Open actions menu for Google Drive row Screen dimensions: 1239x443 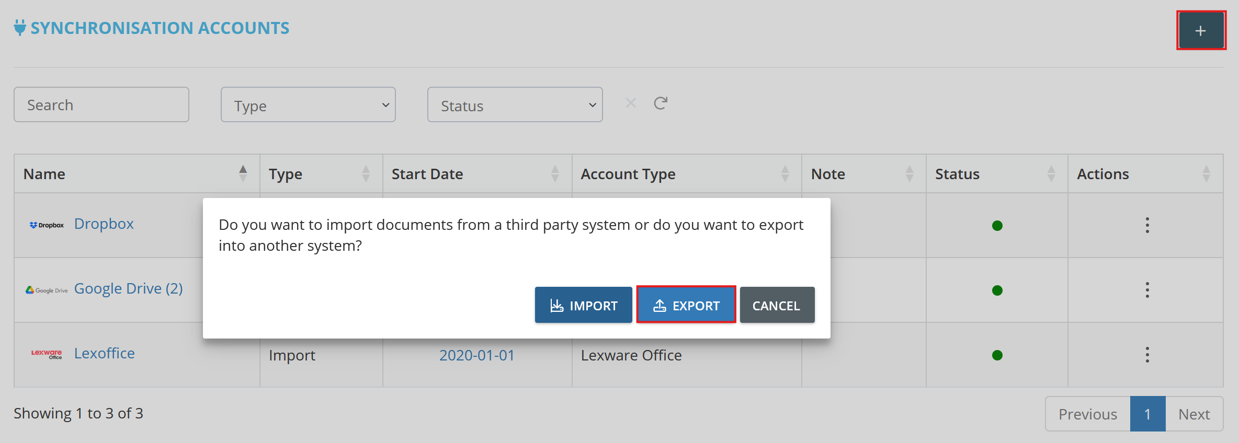[x=1147, y=290]
